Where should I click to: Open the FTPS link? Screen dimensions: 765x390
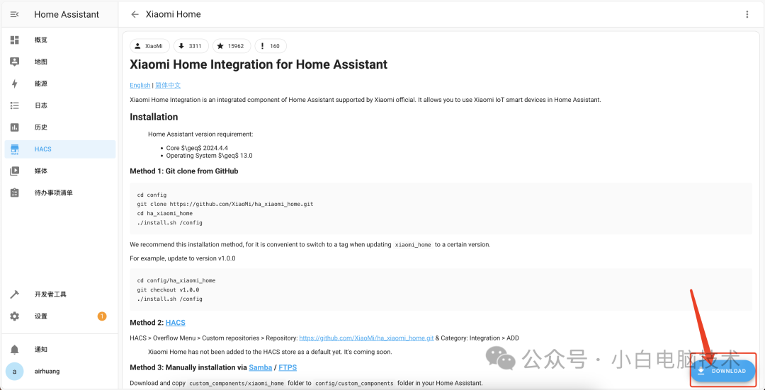tap(288, 367)
